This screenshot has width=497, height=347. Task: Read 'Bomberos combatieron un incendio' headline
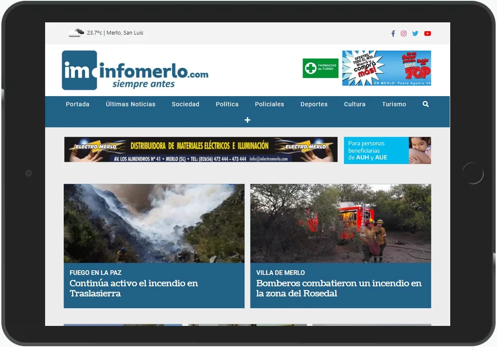coord(339,288)
